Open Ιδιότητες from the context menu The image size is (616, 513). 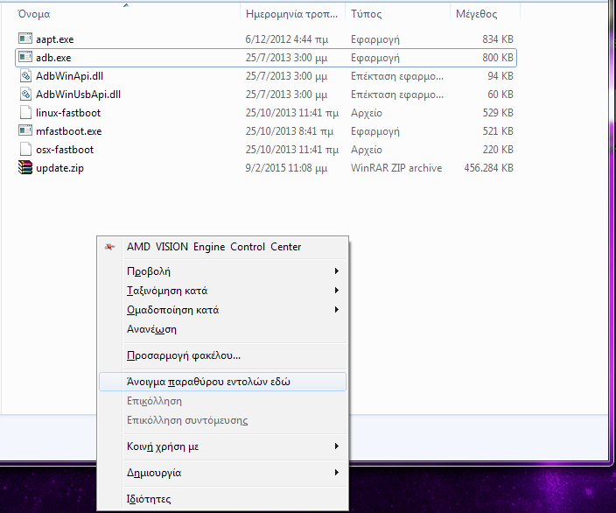coord(149,499)
